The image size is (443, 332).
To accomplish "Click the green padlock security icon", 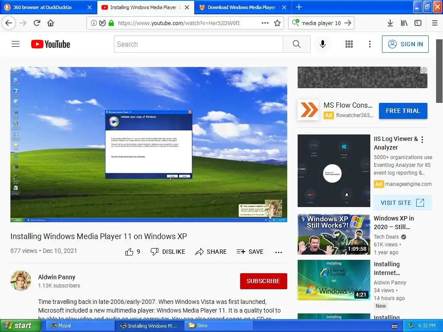I will click(x=111, y=23).
